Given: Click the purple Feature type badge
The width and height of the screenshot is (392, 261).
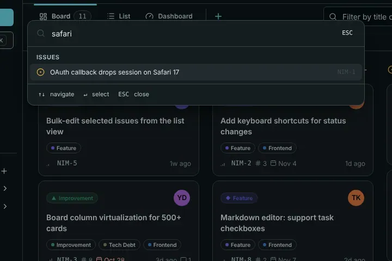Looking at the screenshot, I should (x=239, y=198).
